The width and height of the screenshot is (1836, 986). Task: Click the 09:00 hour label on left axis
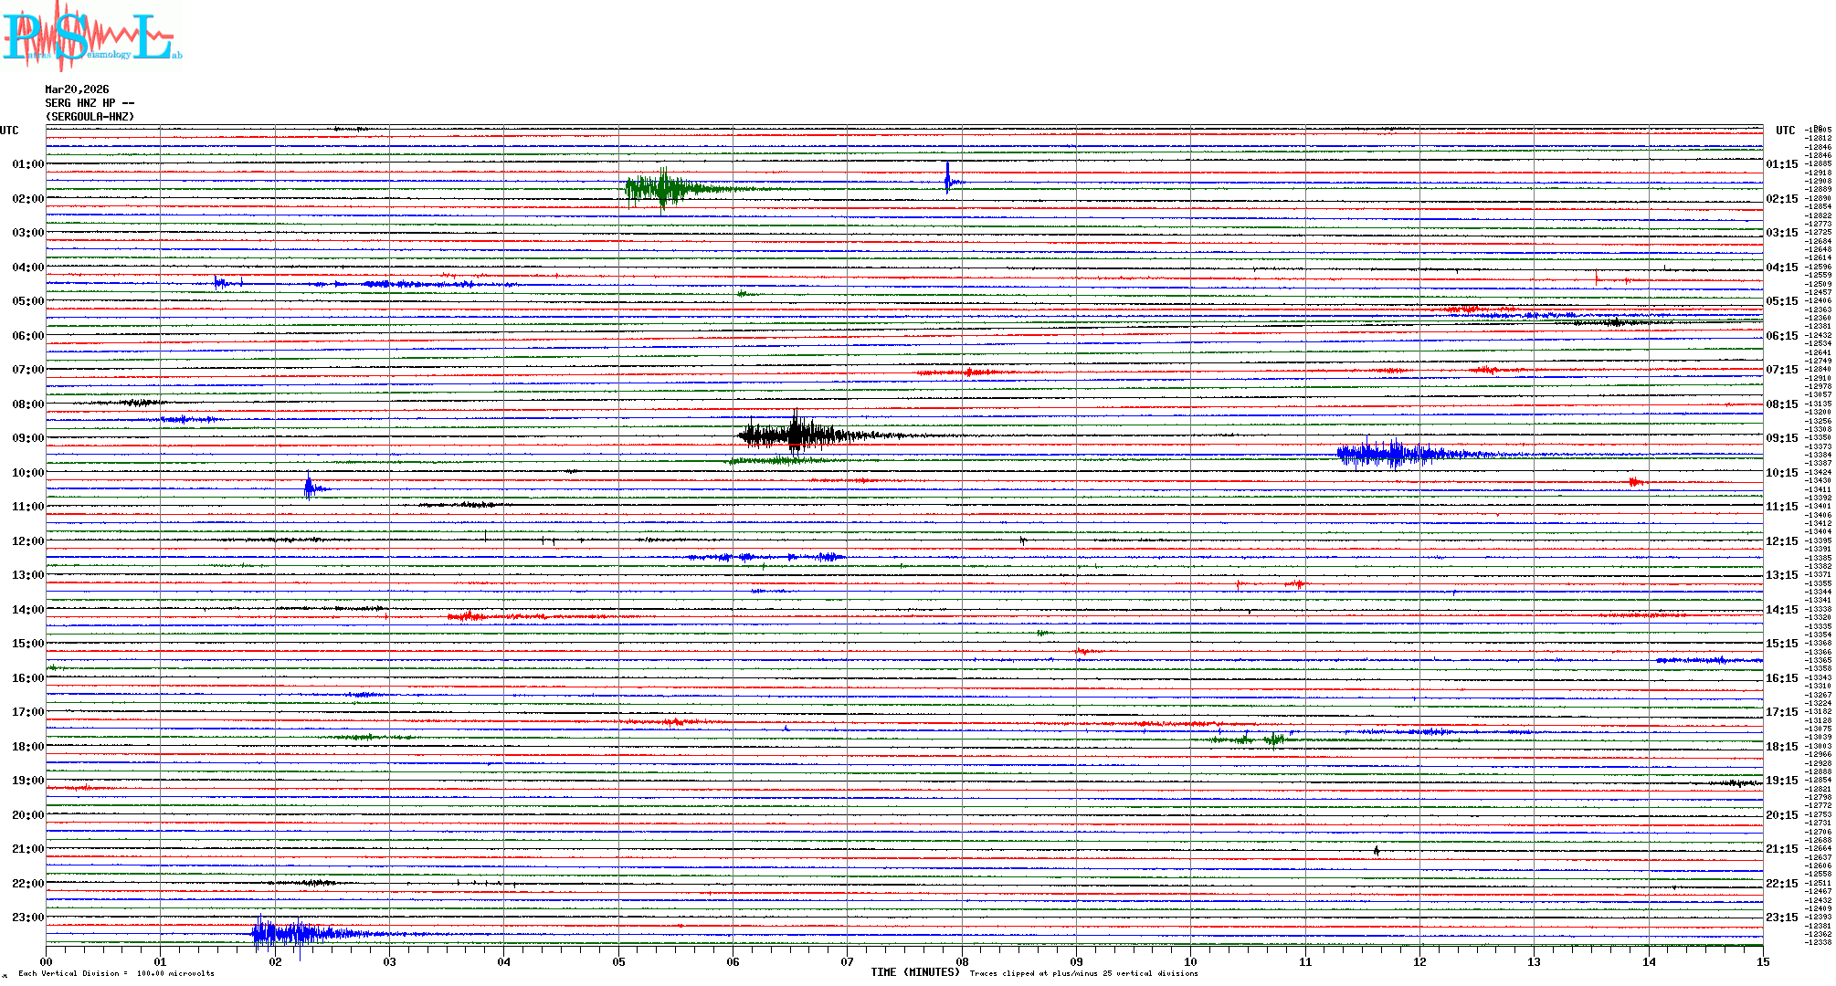click(27, 438)
